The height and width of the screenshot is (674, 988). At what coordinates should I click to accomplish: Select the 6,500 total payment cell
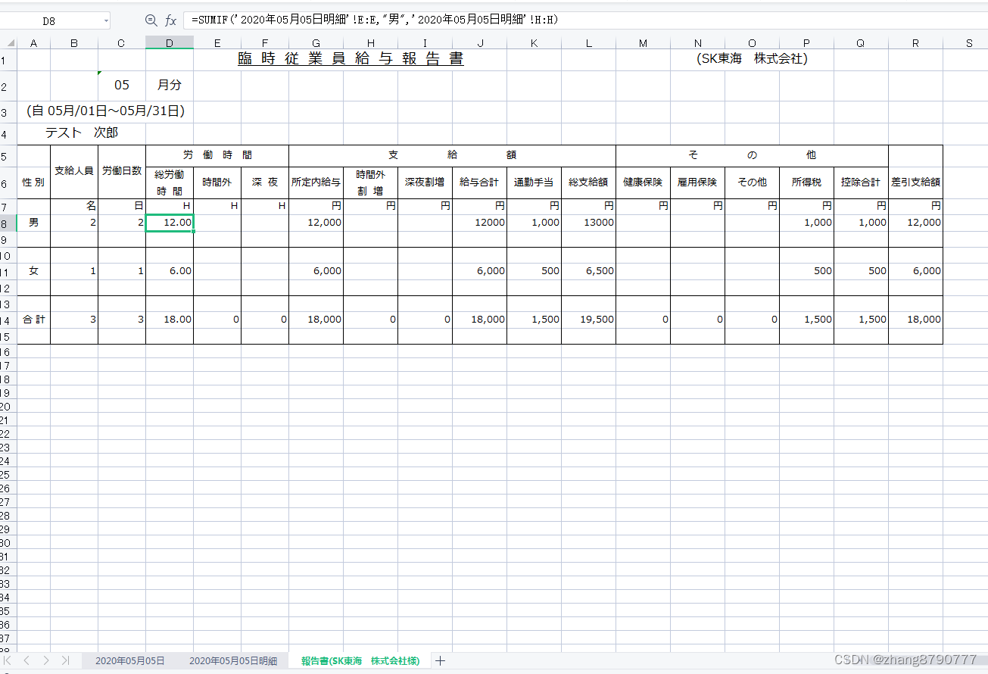tap(588, 271)
